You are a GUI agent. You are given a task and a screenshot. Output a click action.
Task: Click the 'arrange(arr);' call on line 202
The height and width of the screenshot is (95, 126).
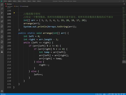(x=32, y=23)
